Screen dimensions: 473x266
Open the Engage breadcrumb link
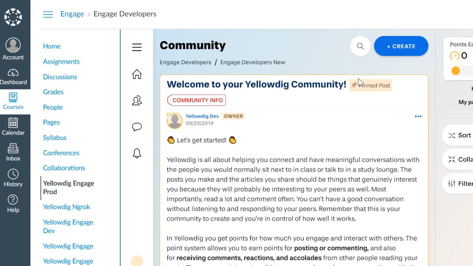click(72, 14)
